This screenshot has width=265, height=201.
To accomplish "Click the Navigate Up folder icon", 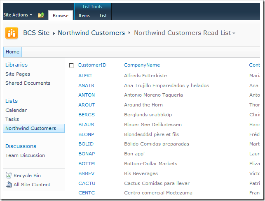I will pyautogui.click(x=41, y=15).
